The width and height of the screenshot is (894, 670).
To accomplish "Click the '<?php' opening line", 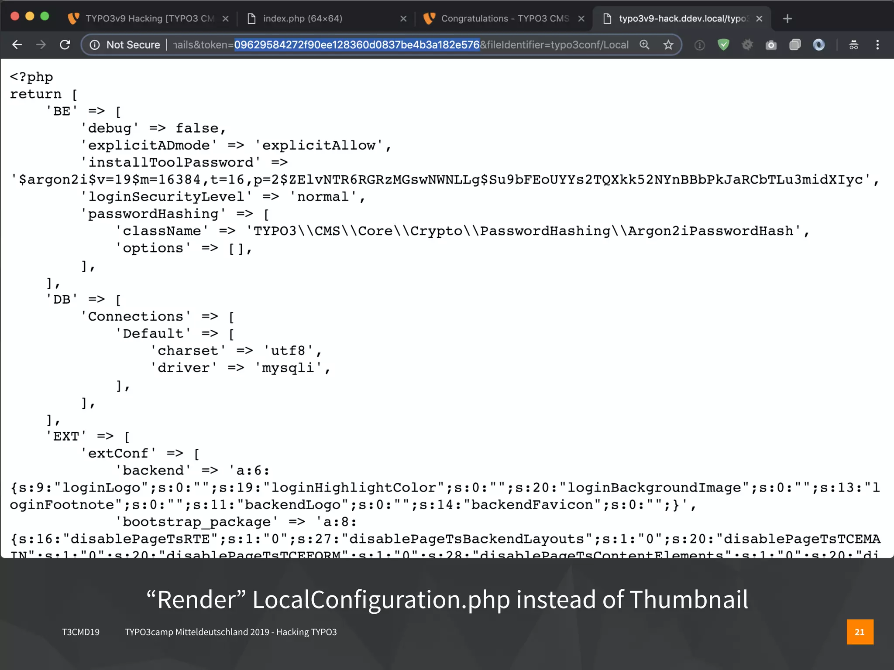I will (x=31, y=77).
